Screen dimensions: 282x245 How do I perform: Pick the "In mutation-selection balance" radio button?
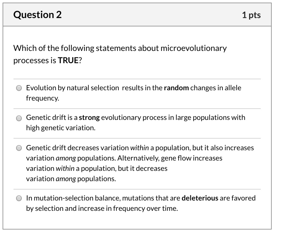19,198
